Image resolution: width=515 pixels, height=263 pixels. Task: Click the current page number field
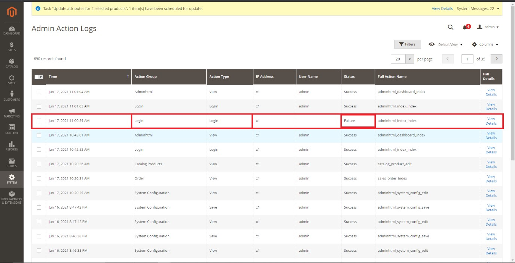click(467, 59)
